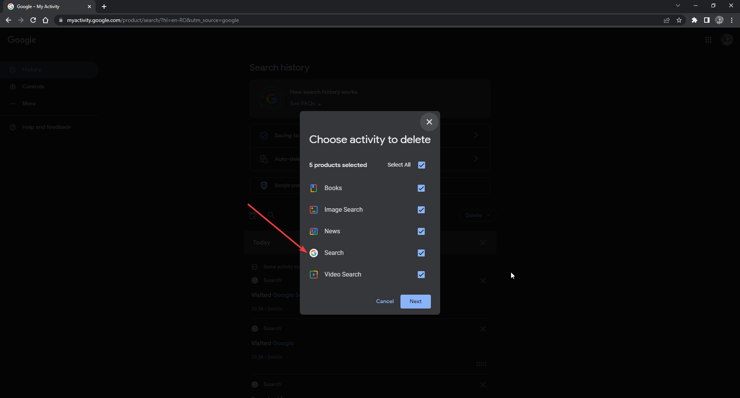Click the Video Search product icon
Image resolution: width=740 pixels, height=398 pixels.
click(x=314, y=275)
